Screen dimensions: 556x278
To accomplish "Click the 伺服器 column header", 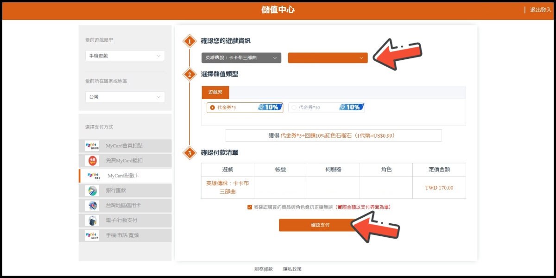I will (334, 170).
